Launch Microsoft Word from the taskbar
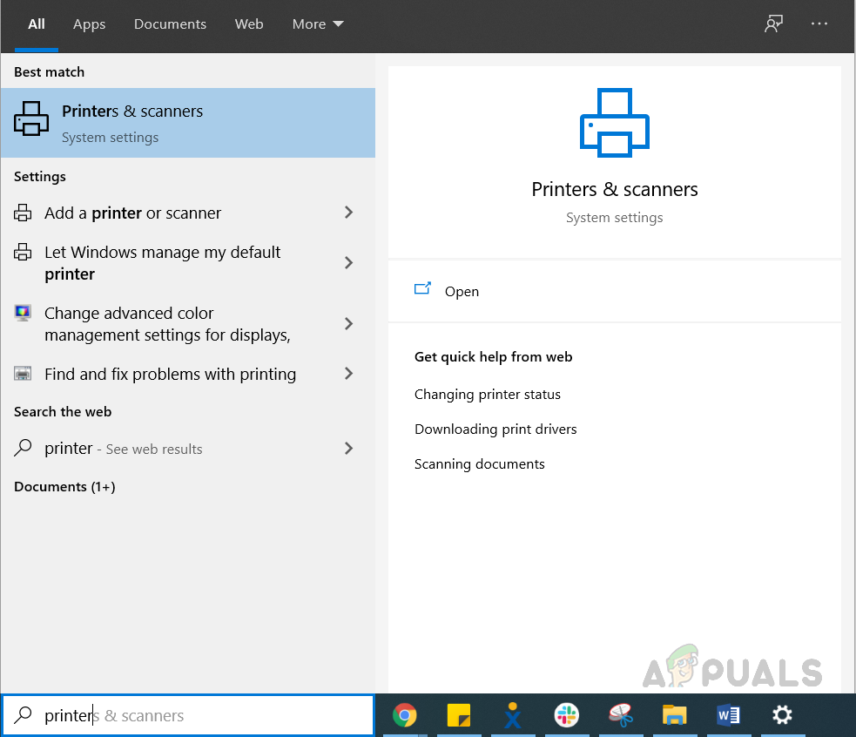The width and height of the screenshot is (856, 737). point(728,715)
